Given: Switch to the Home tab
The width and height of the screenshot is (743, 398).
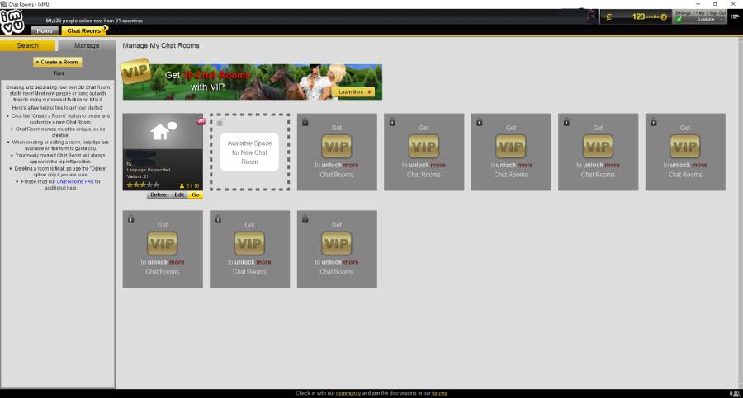Looking at the screenshot, I should [x=45, y=30].
